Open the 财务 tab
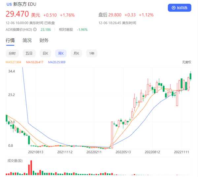198x177 pixels. pos(44,40)
